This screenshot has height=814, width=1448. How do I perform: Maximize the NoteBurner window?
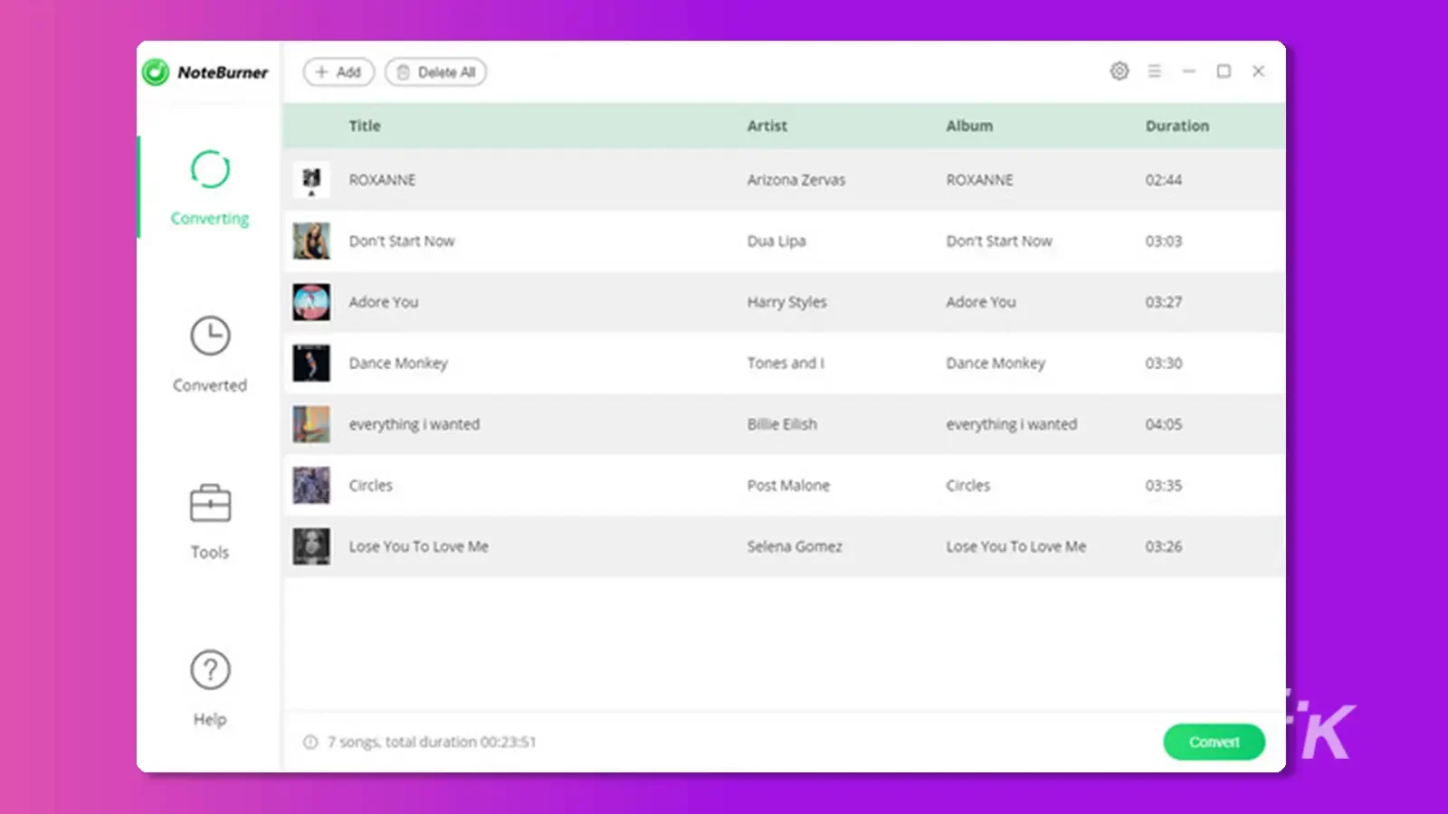(x=1224, y=71)
